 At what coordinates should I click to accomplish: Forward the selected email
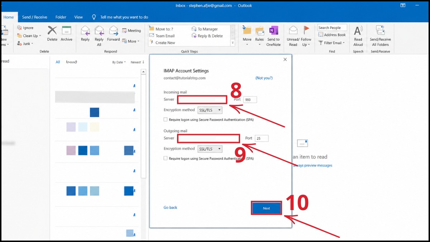click(113, 34)
